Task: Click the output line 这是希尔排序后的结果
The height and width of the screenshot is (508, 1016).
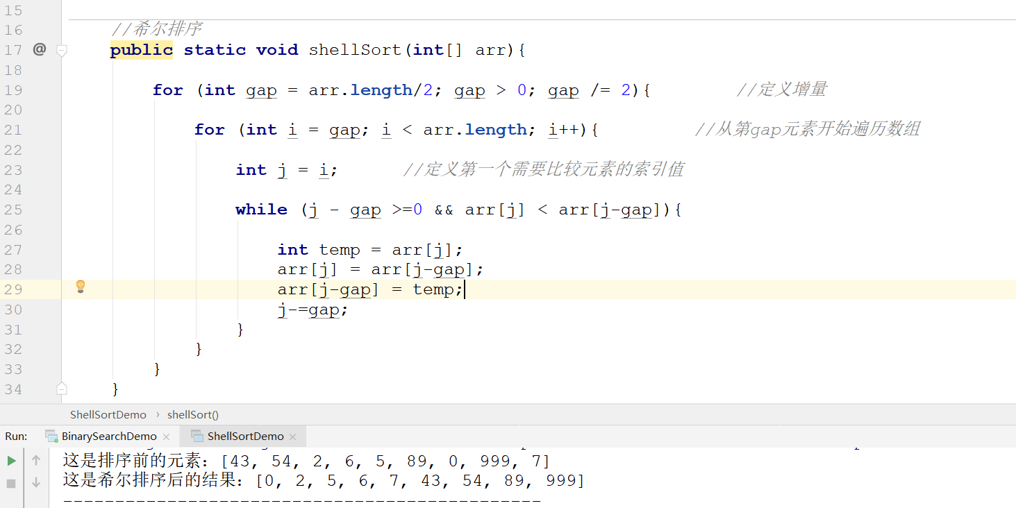Action: [324, 481]
